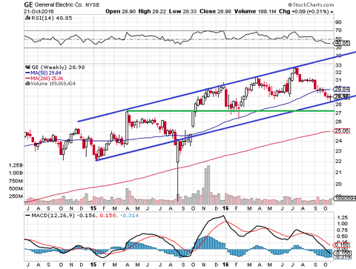Click the company name General Electric Co.
The width and height of the screenshot is (356, 269).
[59, 4]
